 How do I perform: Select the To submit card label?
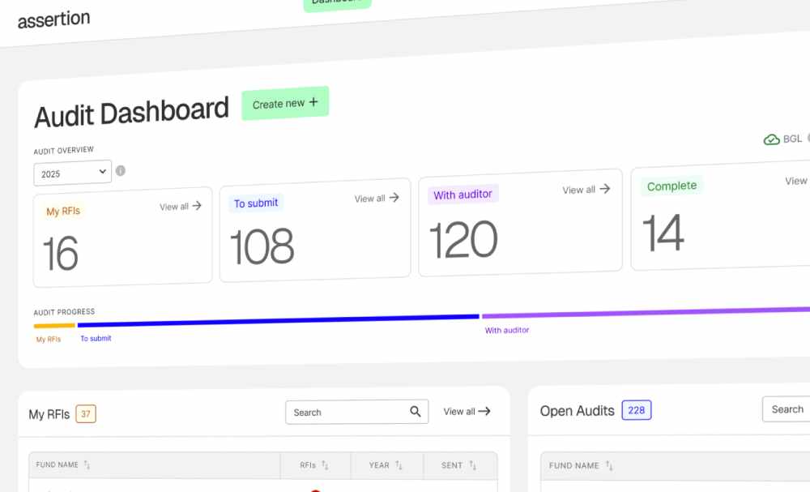pos(256,203)
